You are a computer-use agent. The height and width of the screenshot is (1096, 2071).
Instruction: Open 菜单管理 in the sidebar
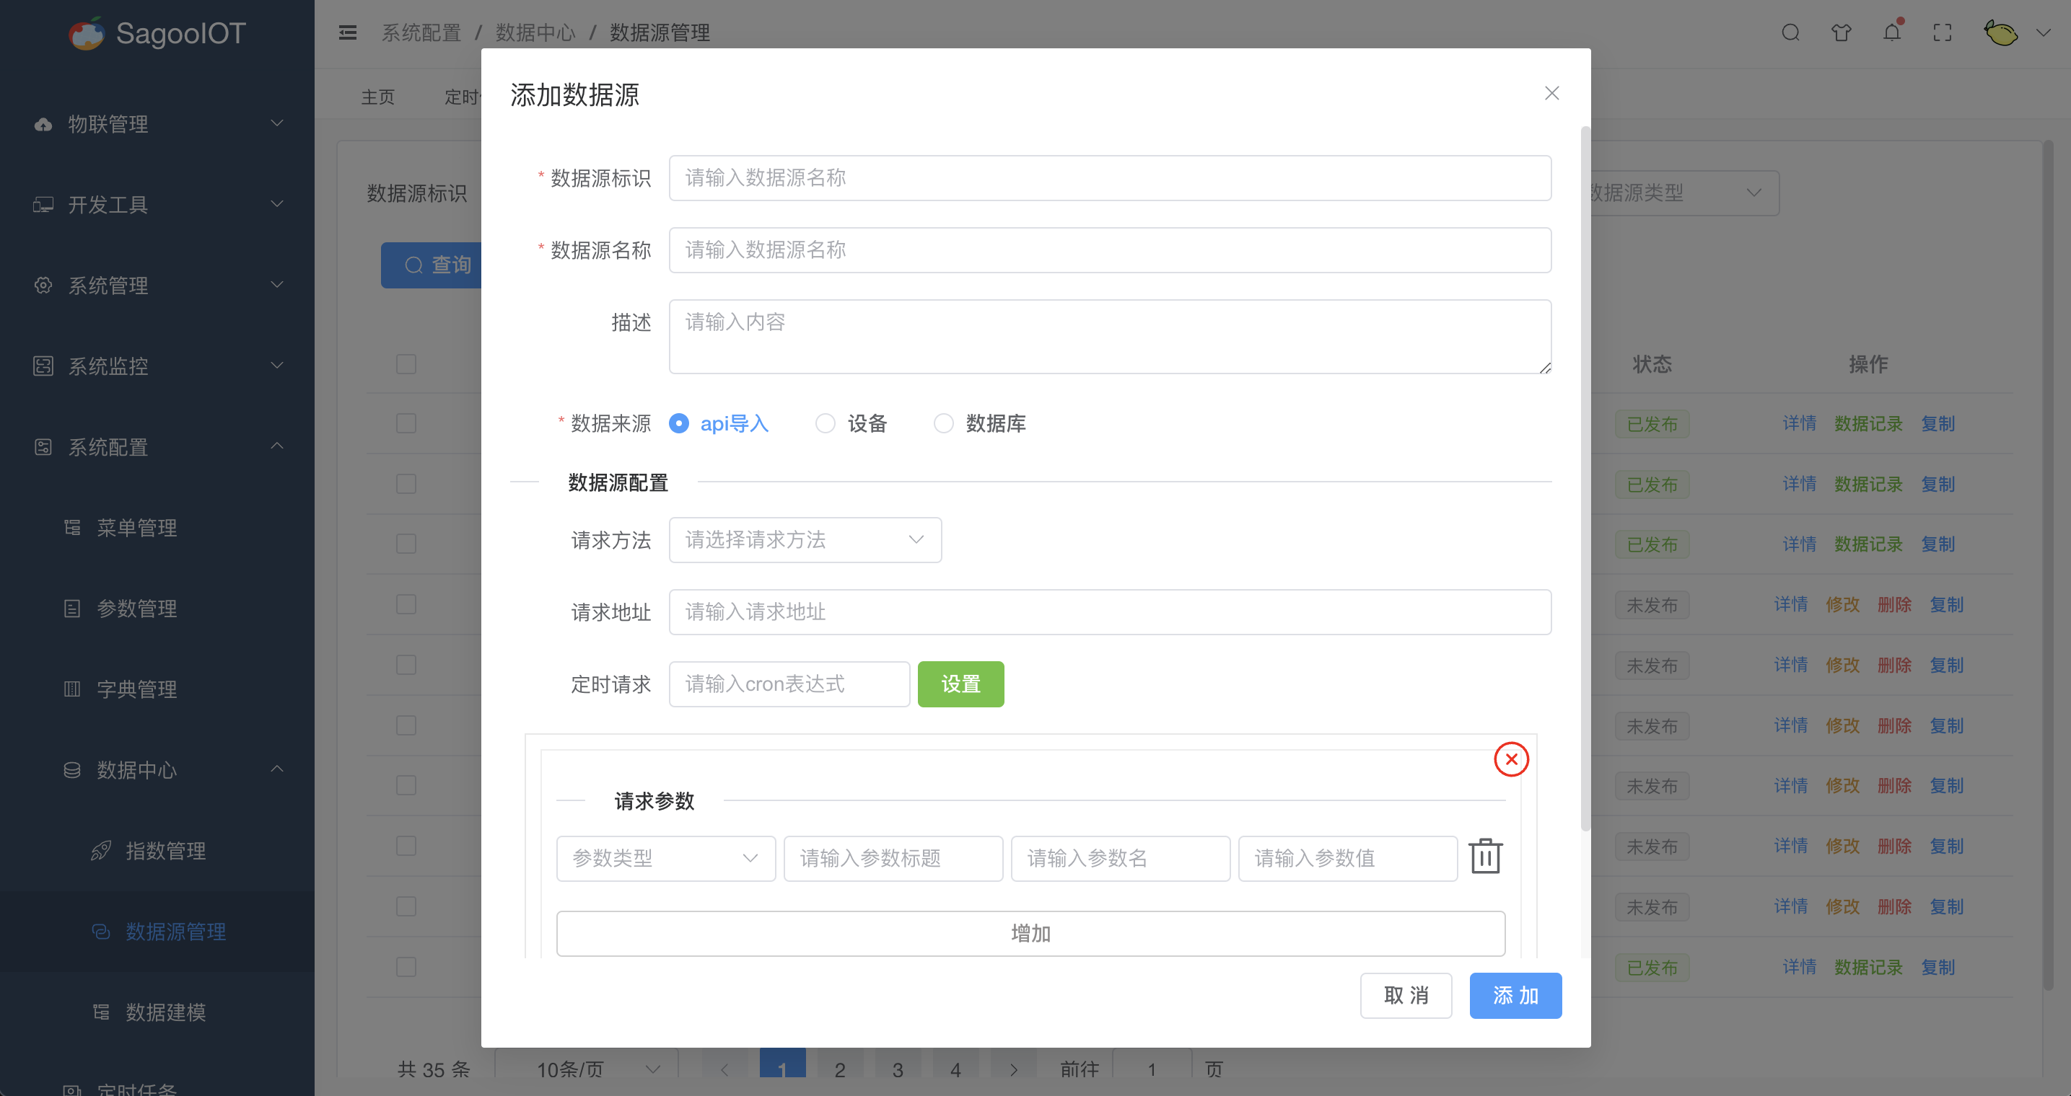click(x=136, y=528)
